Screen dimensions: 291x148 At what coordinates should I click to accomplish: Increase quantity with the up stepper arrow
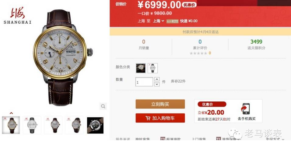pyautogui.click(x=157, y=79)
